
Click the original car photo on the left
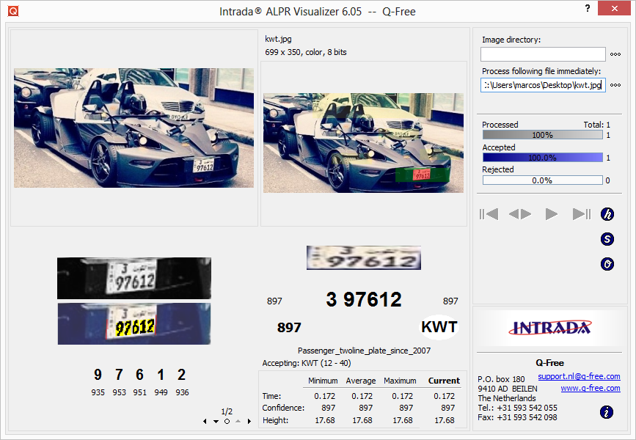pyautogui.click(x=134, y=128)
